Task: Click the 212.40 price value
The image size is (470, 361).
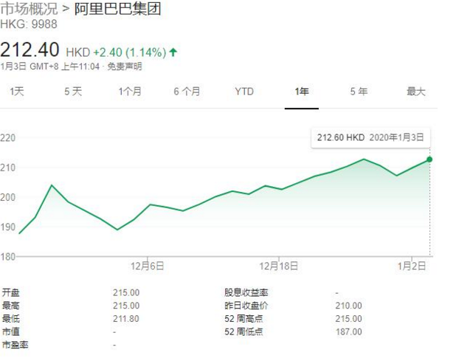Action: click(30, 49)
